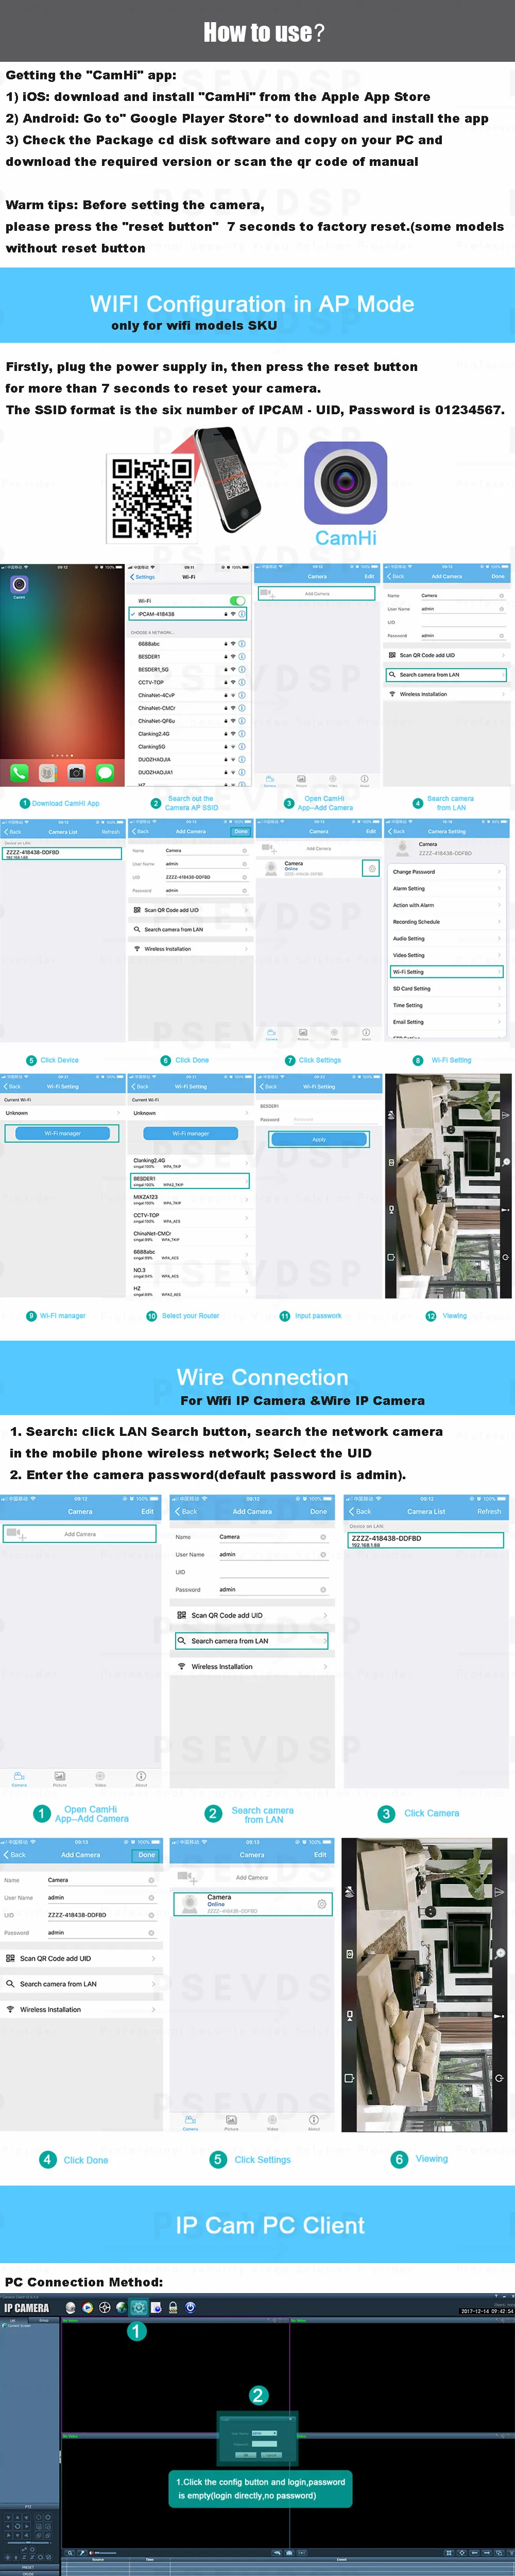
Task: Expand Time Setting chevron
Action: pyautogui.click(x=499, y=1005)
